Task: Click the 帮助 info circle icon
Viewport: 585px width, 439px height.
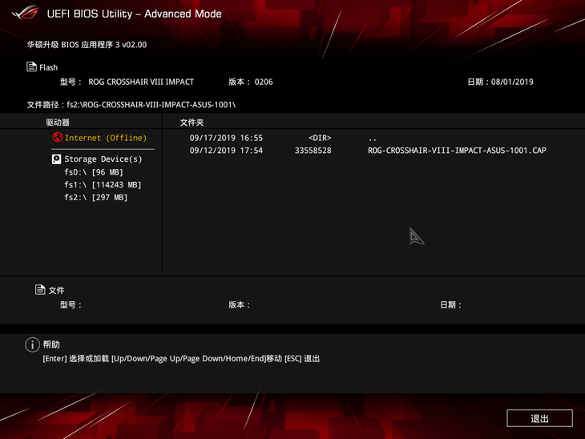Action: coord(33,344)
